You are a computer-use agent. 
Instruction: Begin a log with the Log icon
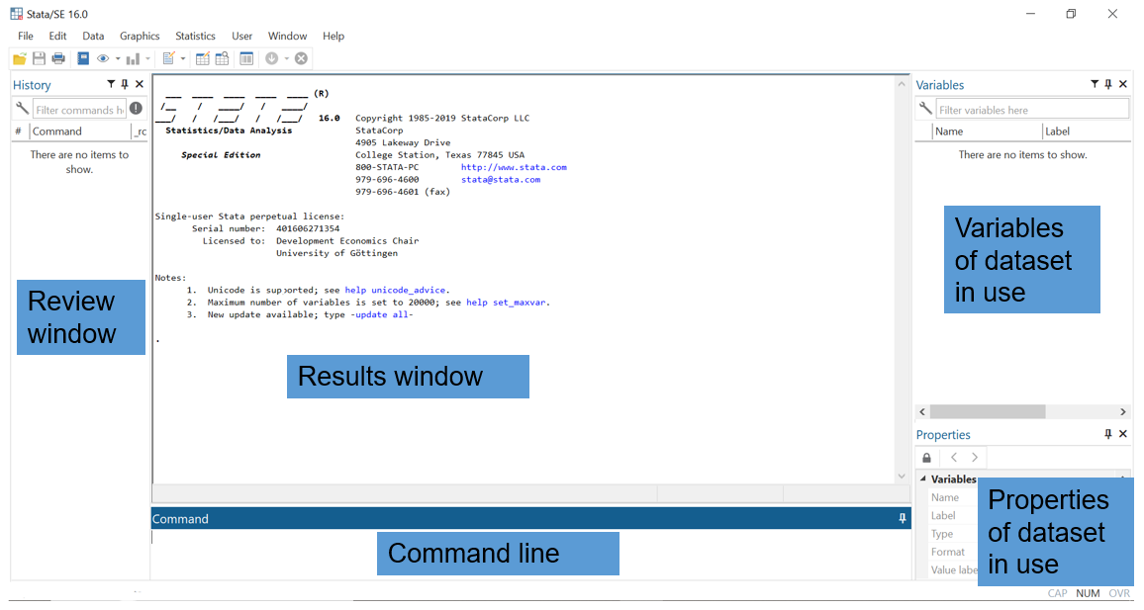[83, 58]
